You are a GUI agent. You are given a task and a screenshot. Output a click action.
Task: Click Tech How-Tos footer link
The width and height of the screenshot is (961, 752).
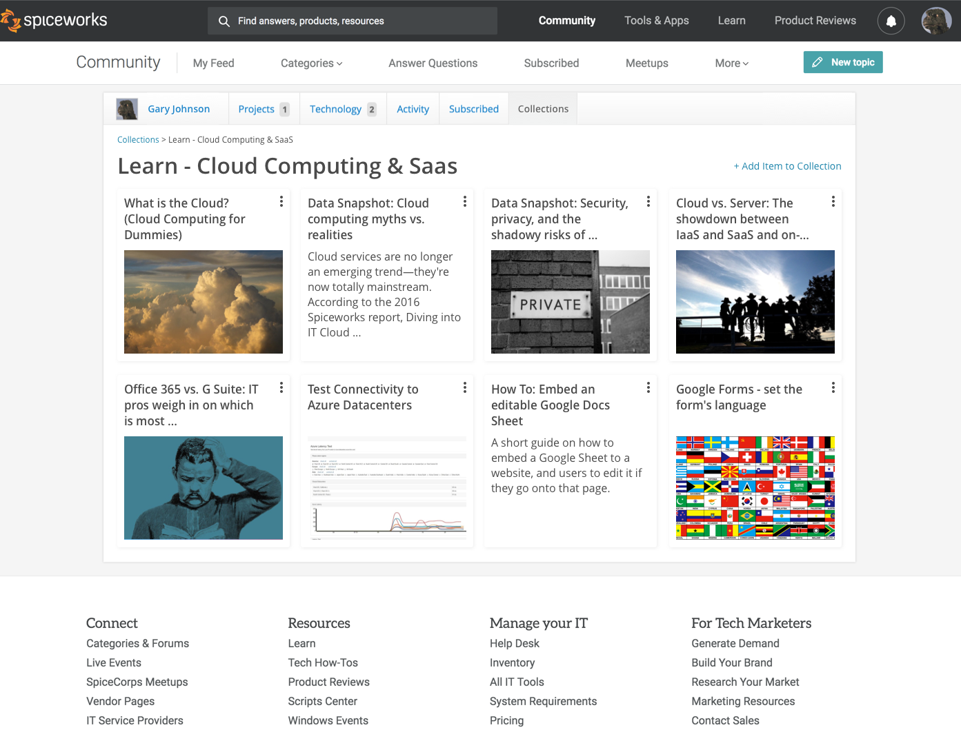[x=323, y=662]
